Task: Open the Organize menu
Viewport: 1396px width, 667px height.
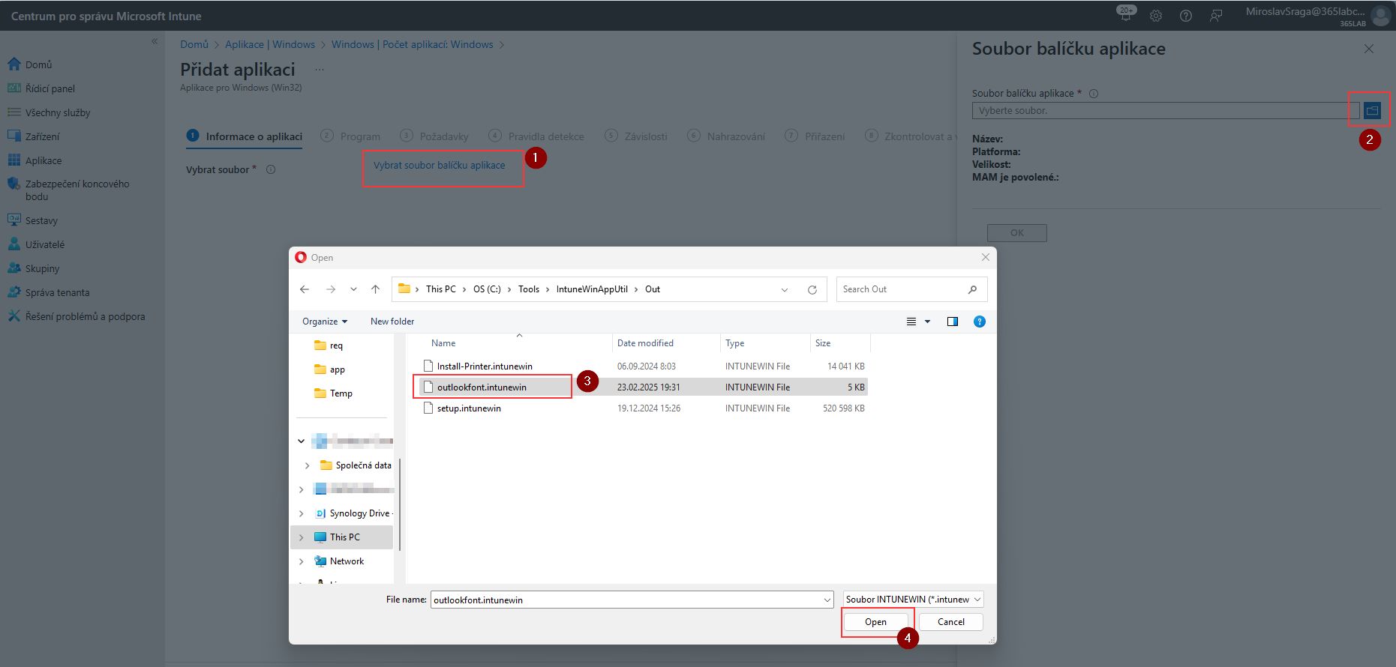Action: (325, 322)
